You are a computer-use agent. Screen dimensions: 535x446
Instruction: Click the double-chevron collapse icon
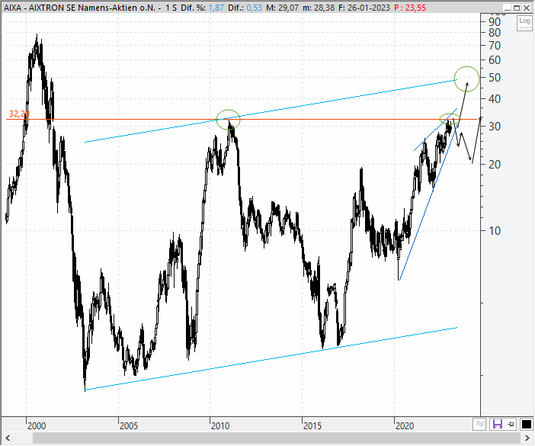tap(479, 424)
